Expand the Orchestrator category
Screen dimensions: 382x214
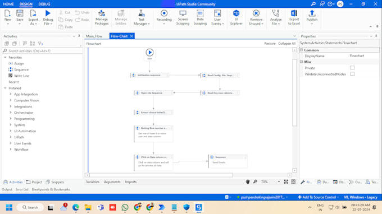point(11,113)
